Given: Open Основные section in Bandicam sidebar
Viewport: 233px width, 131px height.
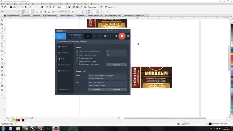Looking at the screenshot, I should (x=63, y=52).
